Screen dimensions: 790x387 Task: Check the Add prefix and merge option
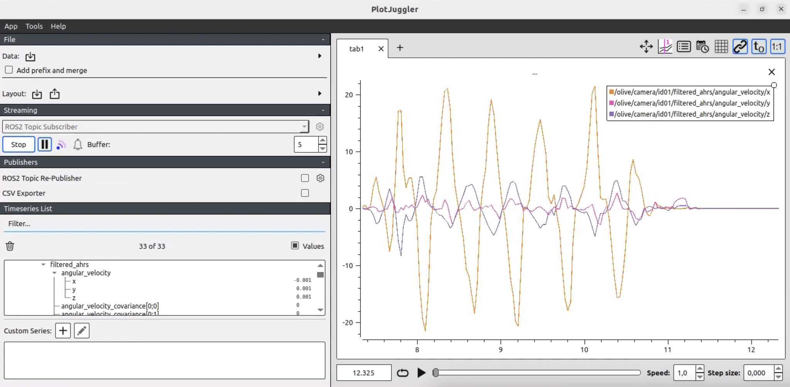pos(8,70)
